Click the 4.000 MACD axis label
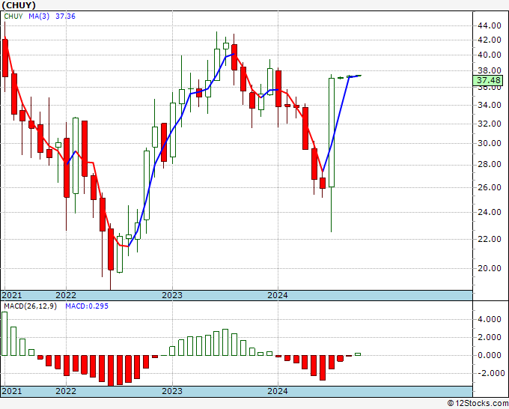509x409 pixels. coord(490,320)
